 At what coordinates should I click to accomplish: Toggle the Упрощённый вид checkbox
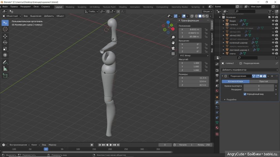coord(245,94)
